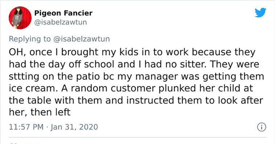Click the Jan 31, 2020 date
Image resolution: width=275 pixels, height=144 pixels.
pyautogui.click(x=74, y=127)
